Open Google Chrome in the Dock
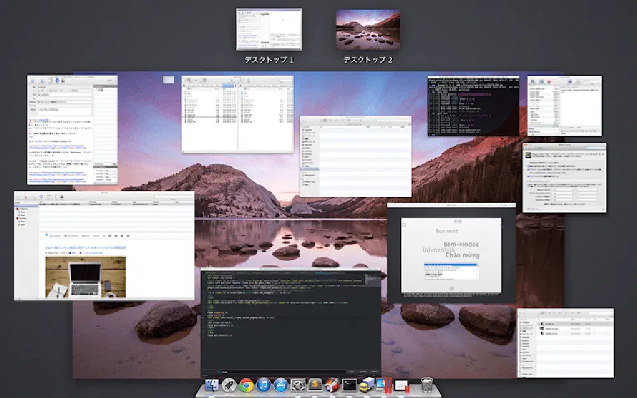 tap(246, 386)
